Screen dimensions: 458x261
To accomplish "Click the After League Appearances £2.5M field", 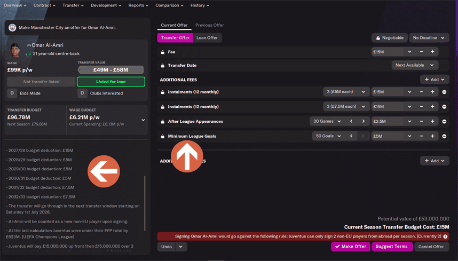I will tap(388, 121).
